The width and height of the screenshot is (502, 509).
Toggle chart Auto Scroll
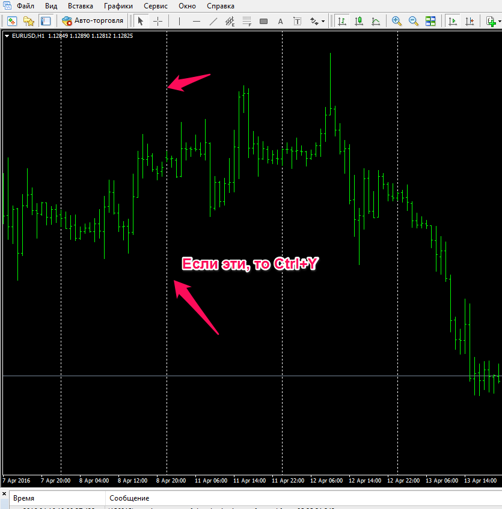coord(452,22)
